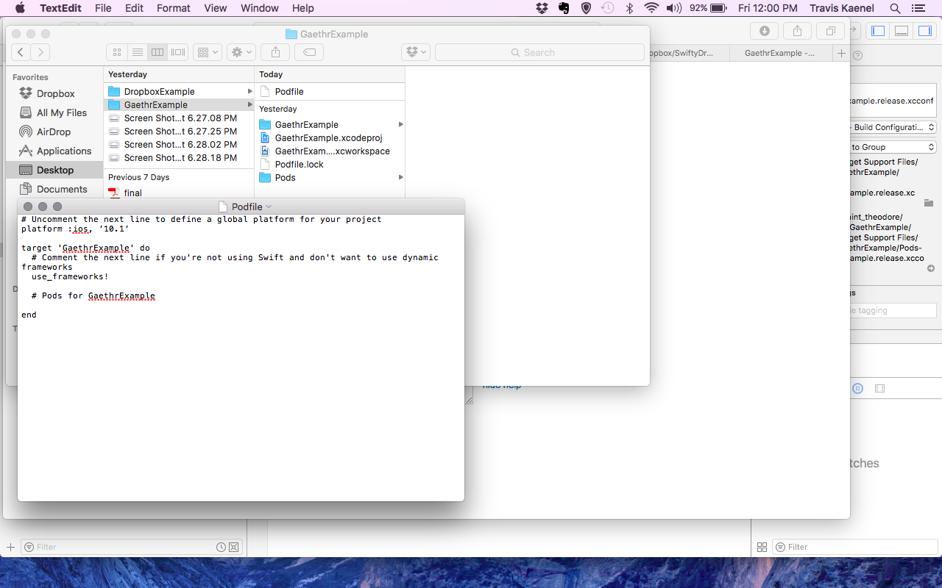
Task: Expand the Pods folder arrow
Action: pyautogui.click(x=401, y=177)
